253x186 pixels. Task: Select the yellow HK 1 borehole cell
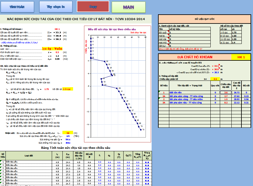click(241, 57)
